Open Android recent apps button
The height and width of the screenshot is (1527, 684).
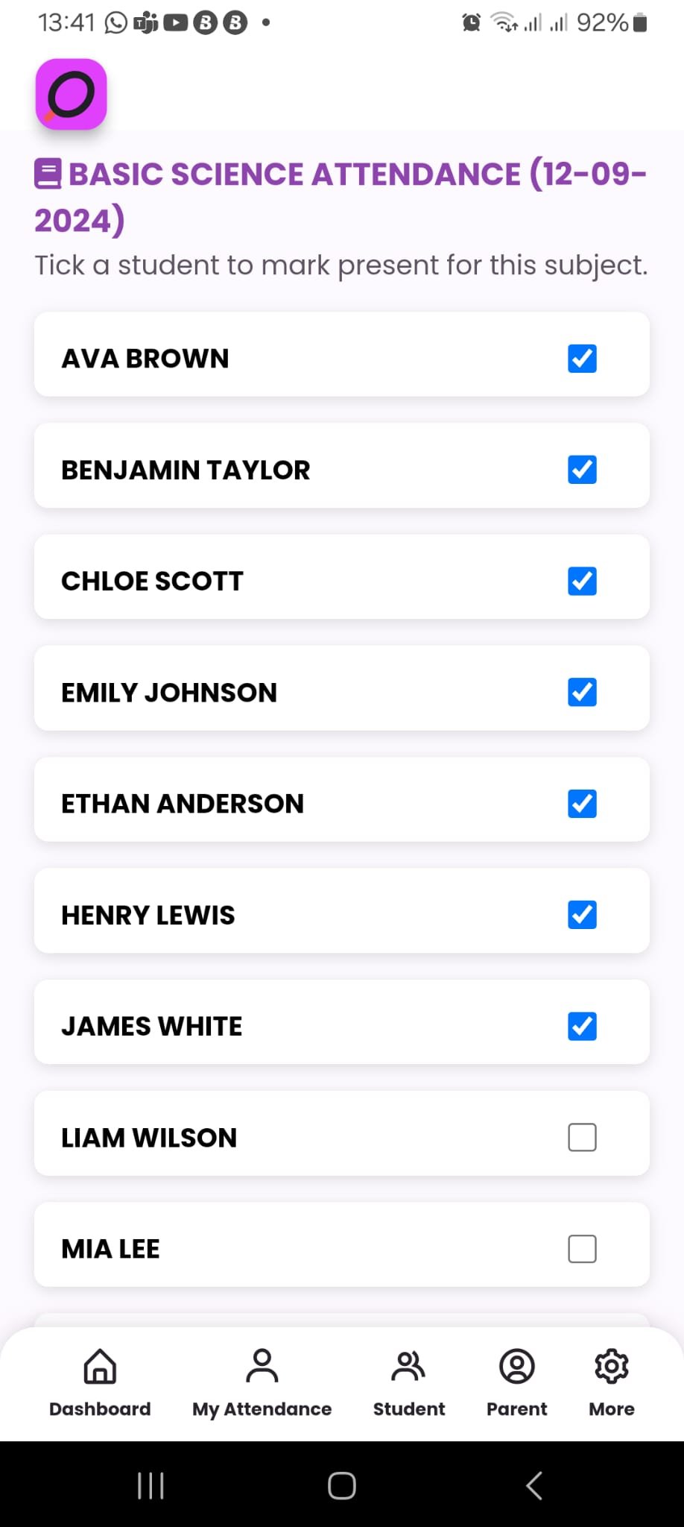(151, 1485)
